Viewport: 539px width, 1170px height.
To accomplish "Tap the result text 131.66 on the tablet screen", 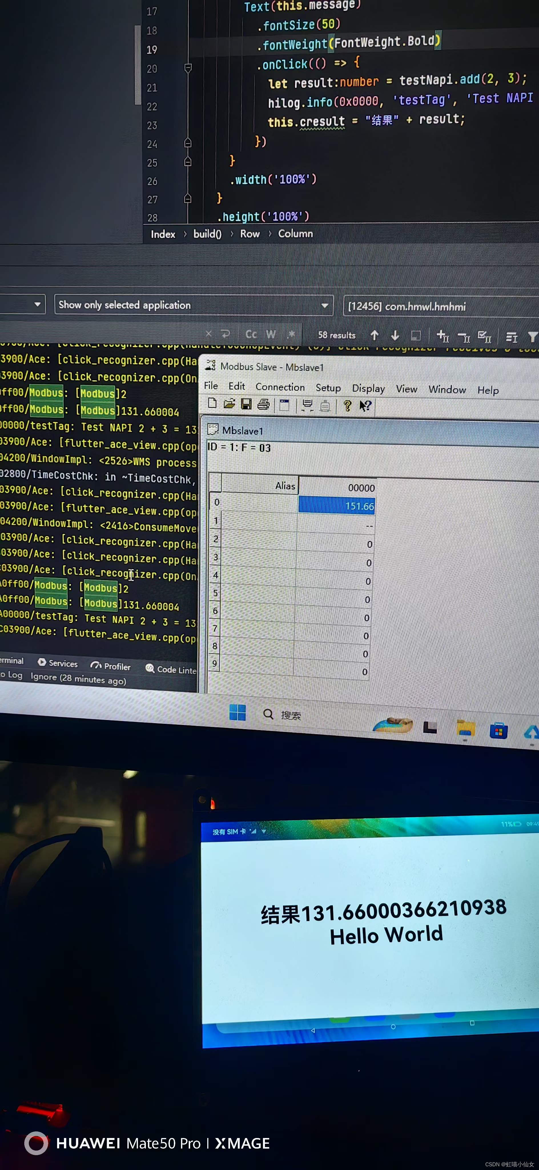I will click(x=384, y=911).
